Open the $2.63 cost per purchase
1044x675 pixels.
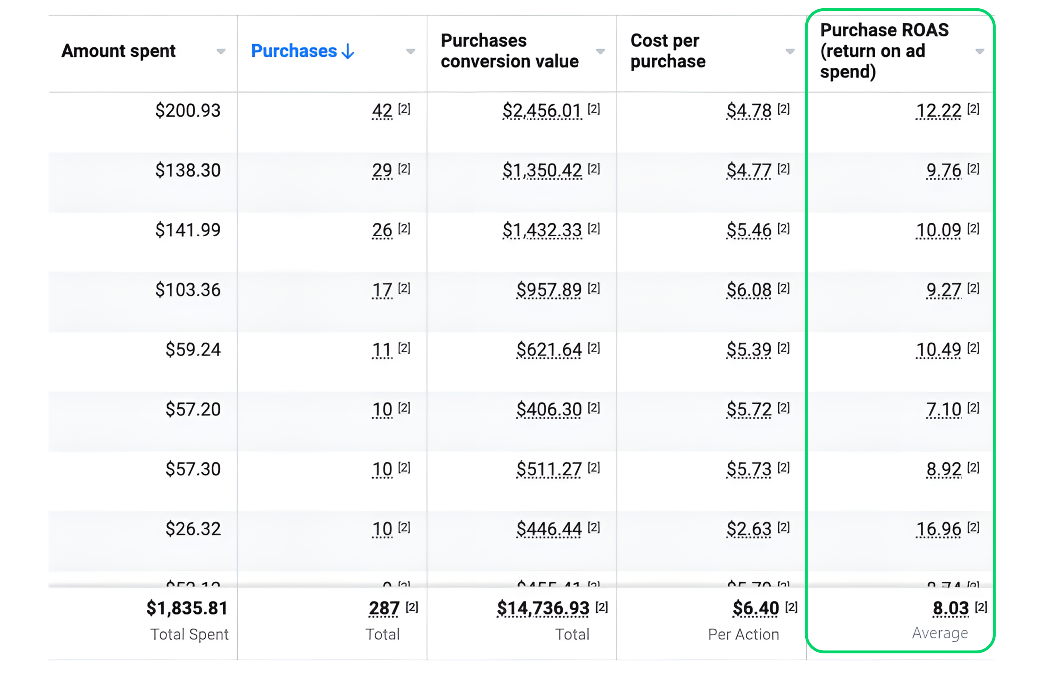coord(749,529)
